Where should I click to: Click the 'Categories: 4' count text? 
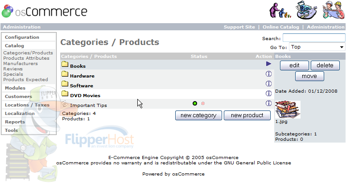click(x=79, y=114)
